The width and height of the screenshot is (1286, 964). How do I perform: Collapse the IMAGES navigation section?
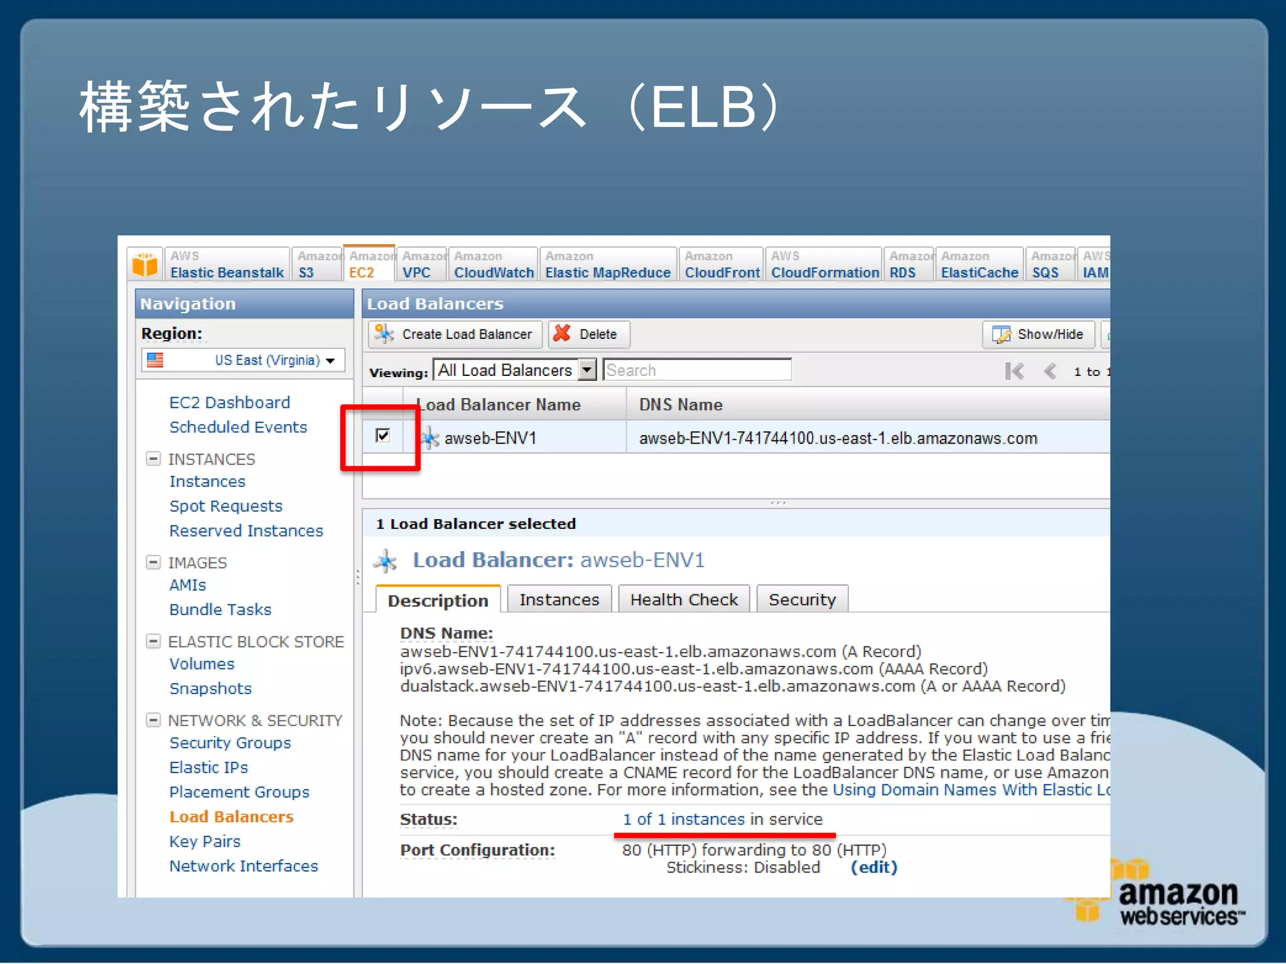(153, 562)
